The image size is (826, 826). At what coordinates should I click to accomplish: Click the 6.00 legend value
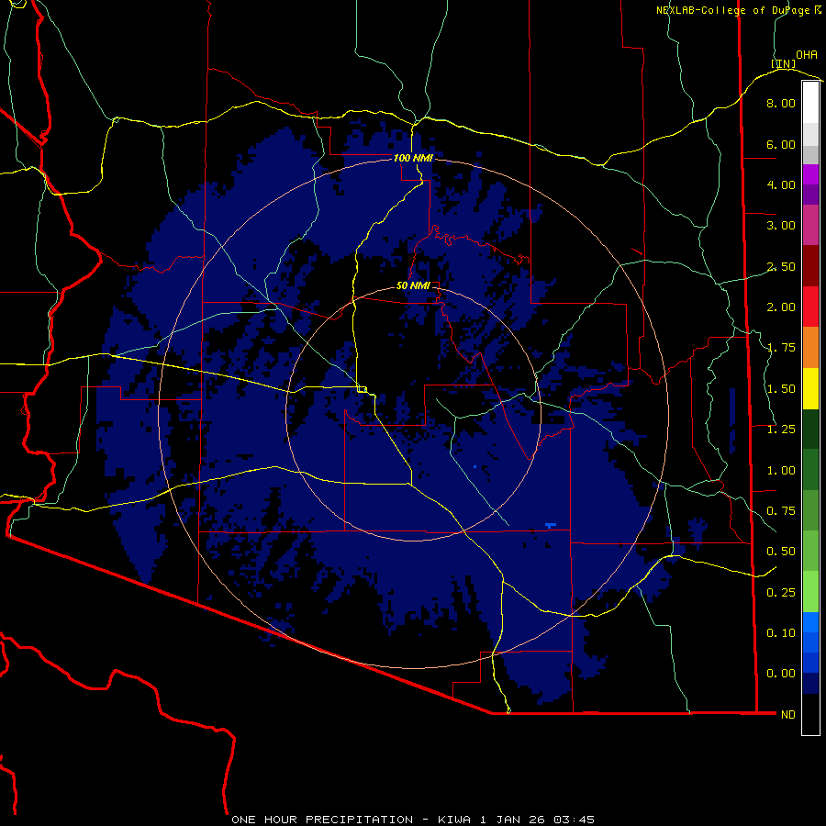781,144
